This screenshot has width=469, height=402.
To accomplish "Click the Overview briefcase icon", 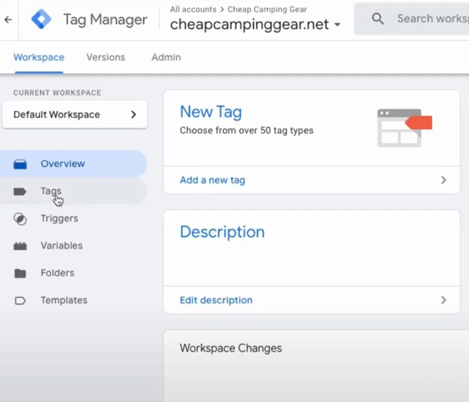I will click(x=20, y=164).
